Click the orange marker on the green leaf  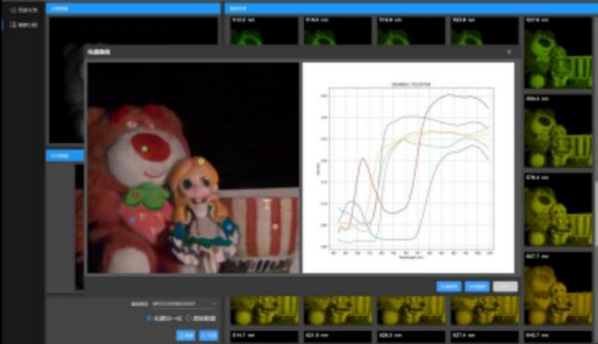(136, 195)
